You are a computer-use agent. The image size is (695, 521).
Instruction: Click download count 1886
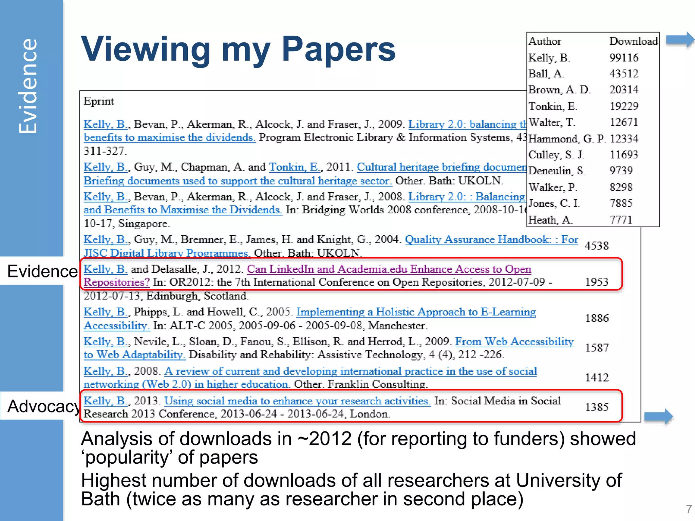597,318
